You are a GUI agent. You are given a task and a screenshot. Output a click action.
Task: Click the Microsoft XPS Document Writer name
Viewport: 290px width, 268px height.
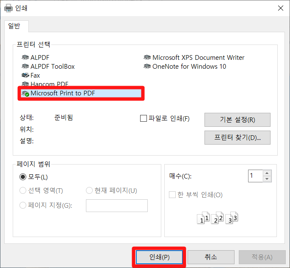pos(198,57)
